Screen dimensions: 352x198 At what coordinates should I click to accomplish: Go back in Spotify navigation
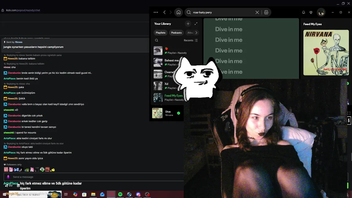click(164, 12)
